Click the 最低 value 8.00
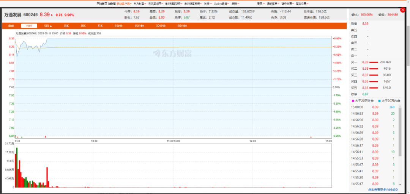410x194 pixels. click(x=161, y=17)
